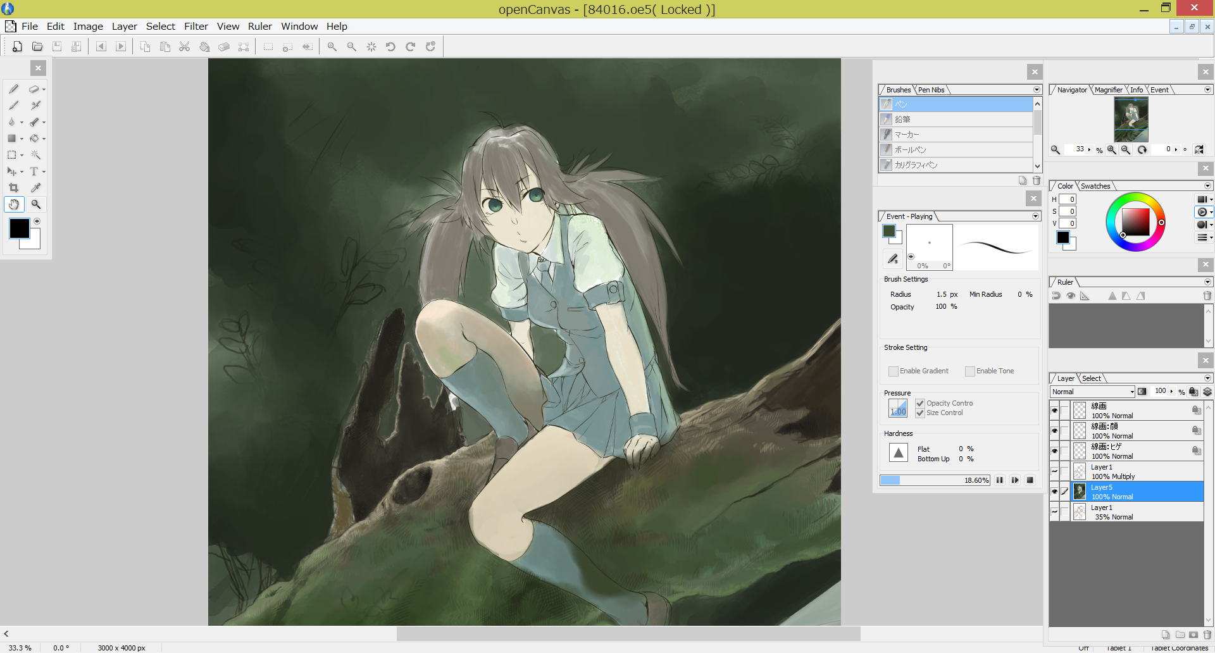The image size is (1215, 653).
Task: Hide the 線画 layer
Action: coord(1055,410)
